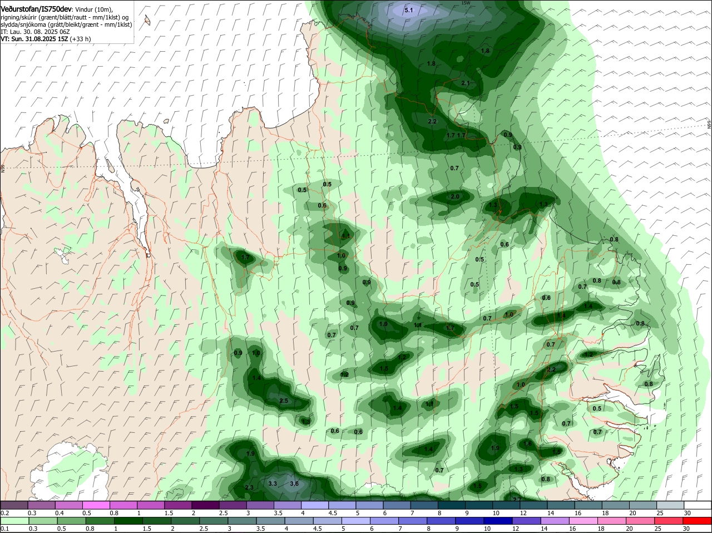Image resolution: width=712 pixels, height=533 pixels.
Task: Click the 0.2 label on the upper legend
Action: pos(4,513)
